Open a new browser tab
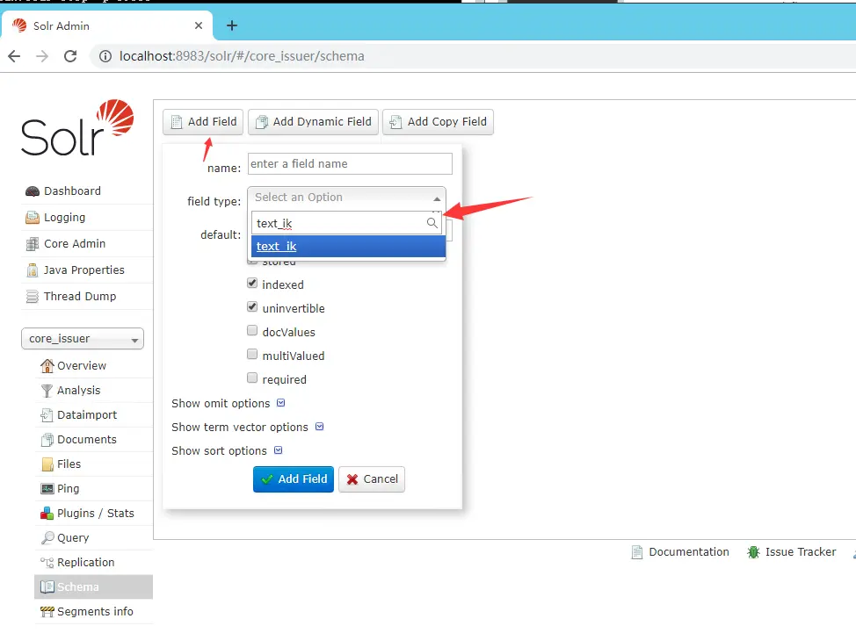The image size is (856, 633). [232, 25]
